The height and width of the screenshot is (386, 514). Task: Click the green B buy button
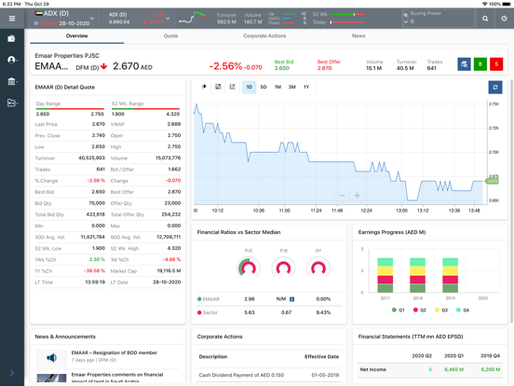480,64
